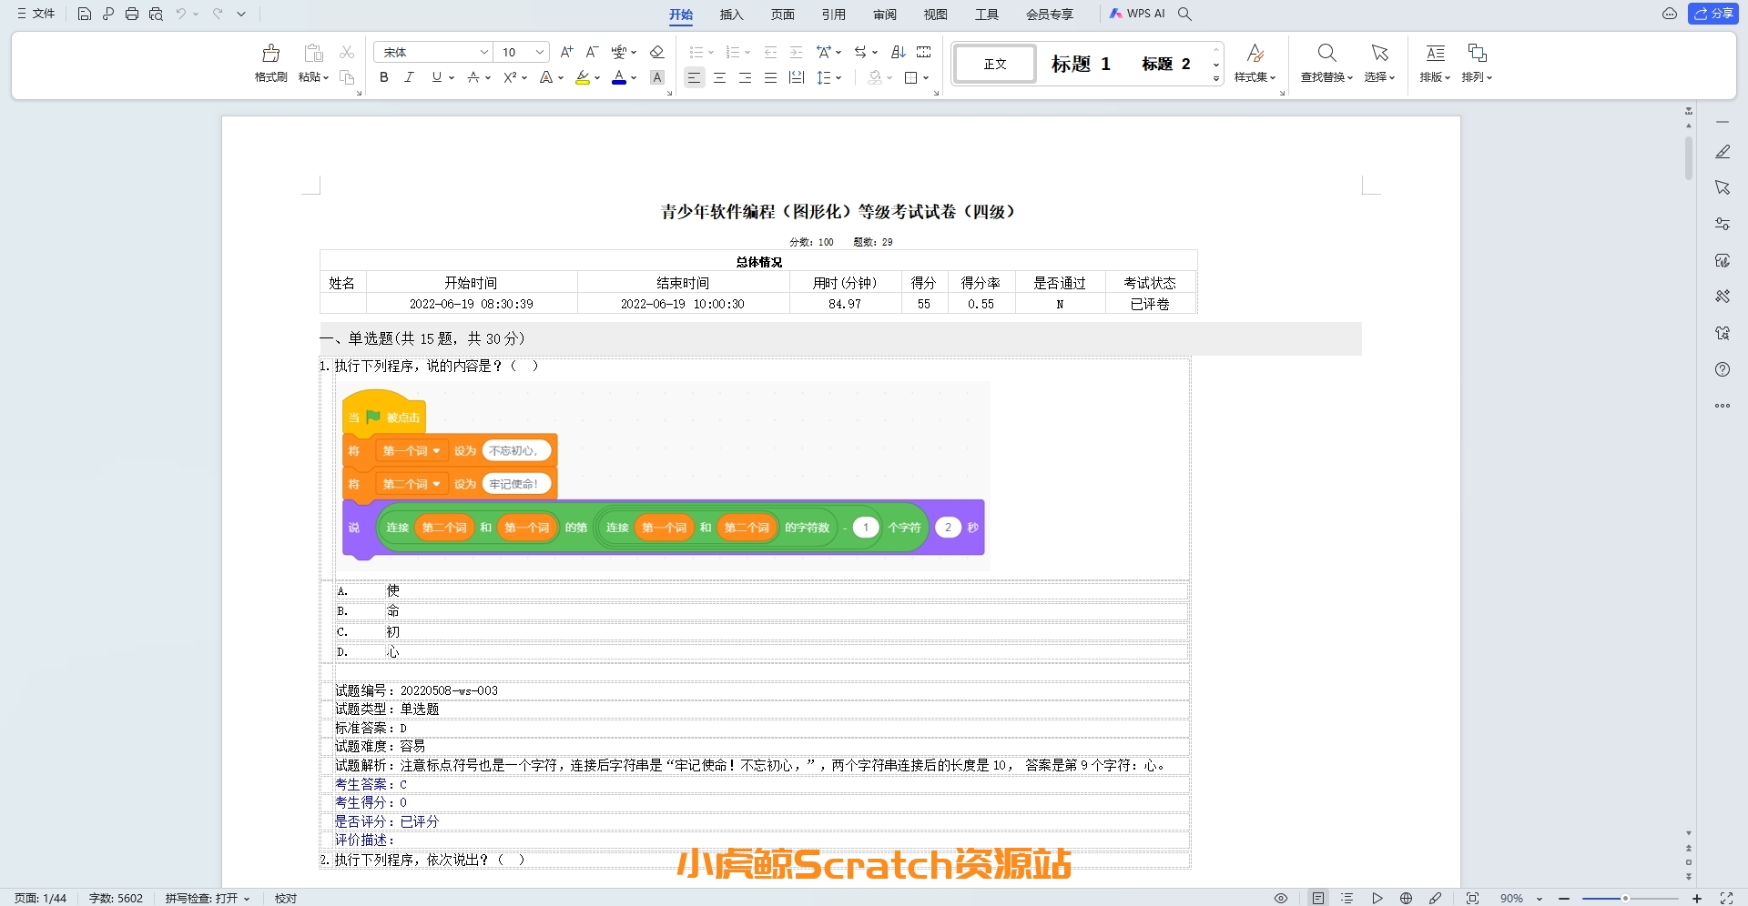This screenshot has width=1748, height=906.
Task: Toggle Bold formatting
Action: tap(384, 78)
